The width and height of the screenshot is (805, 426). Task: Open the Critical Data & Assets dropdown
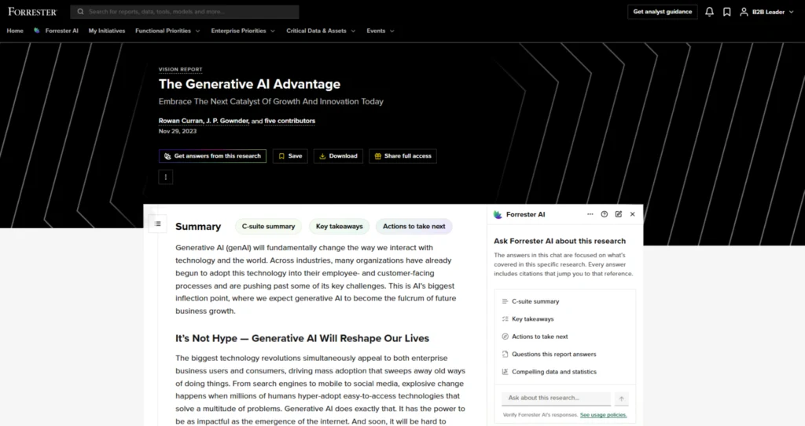point(321,31)
